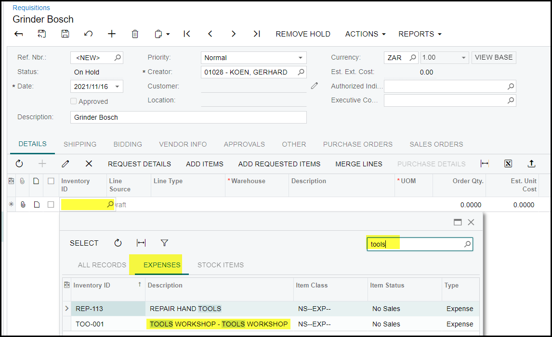Click the filter icon in lookup panel
This screenshot has width=552, height=337.
[164, 243]
